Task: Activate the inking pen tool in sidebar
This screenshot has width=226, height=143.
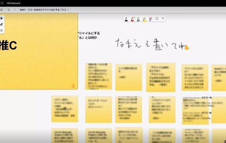Action: pos(2,24)
